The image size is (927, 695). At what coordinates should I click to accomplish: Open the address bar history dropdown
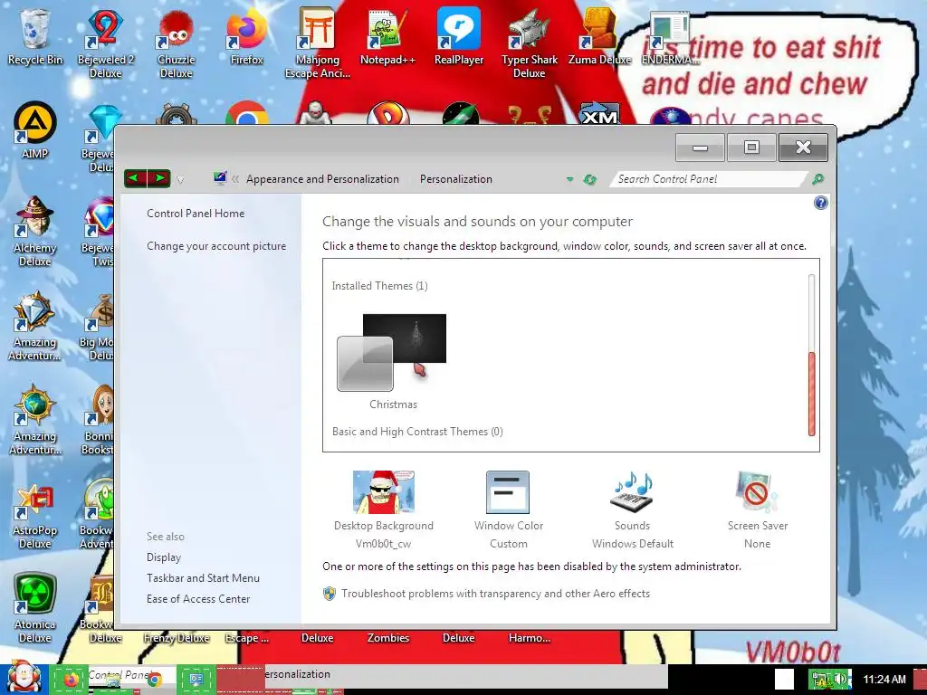point(569,179)
